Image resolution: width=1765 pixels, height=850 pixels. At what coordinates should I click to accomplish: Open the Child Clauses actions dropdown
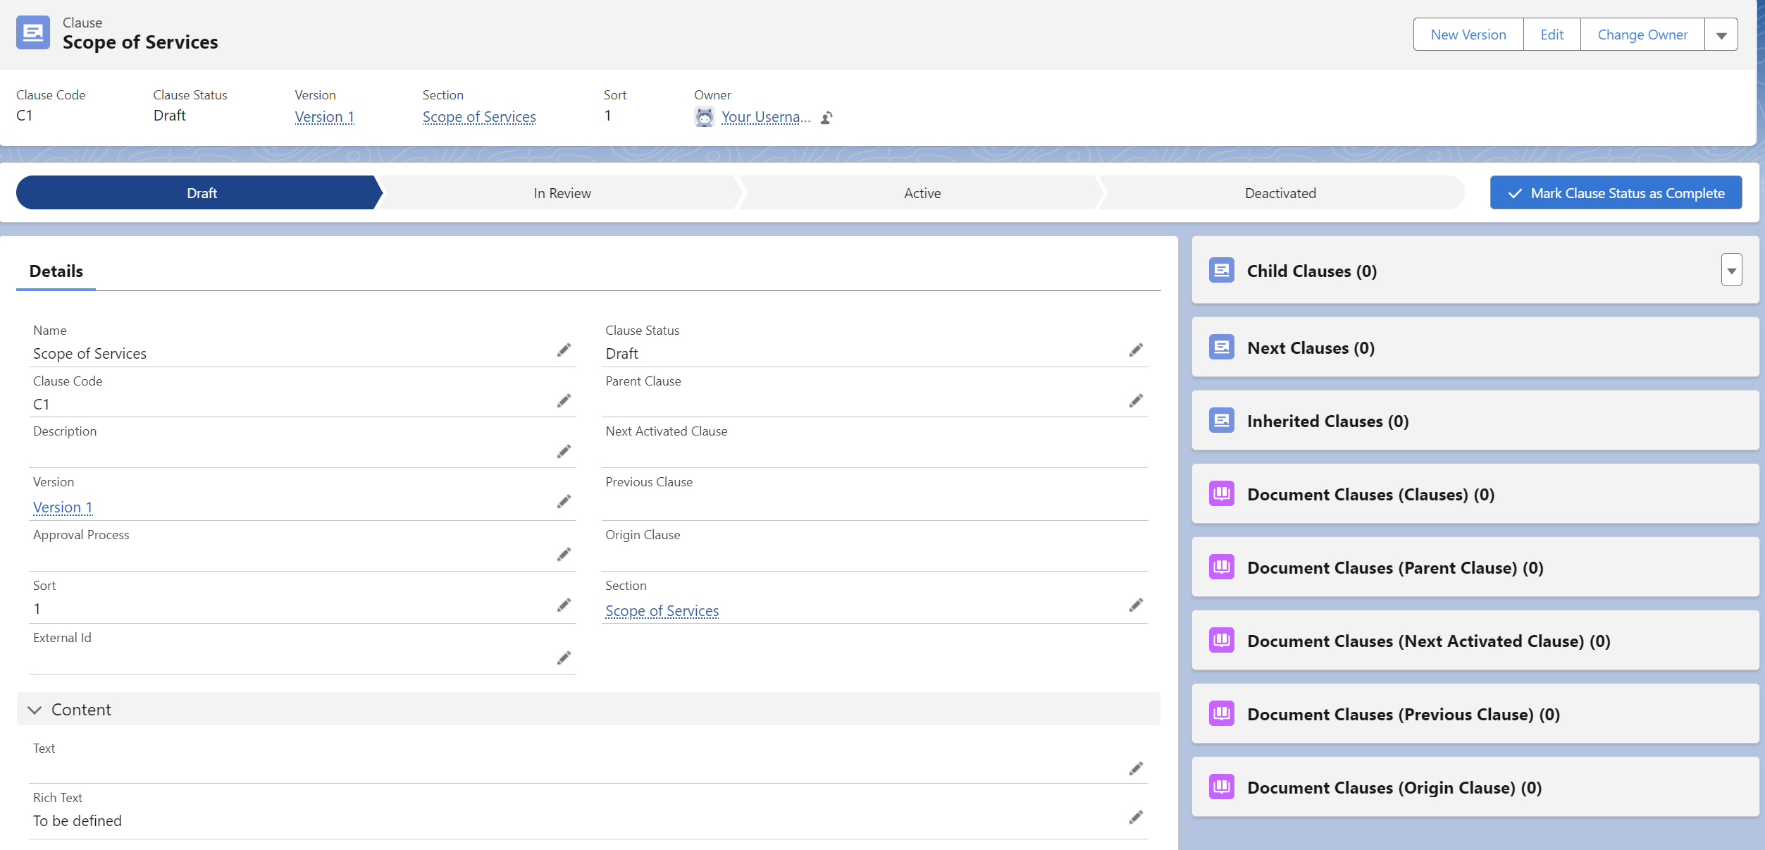pyautogui.click(x=1731, y=271)
